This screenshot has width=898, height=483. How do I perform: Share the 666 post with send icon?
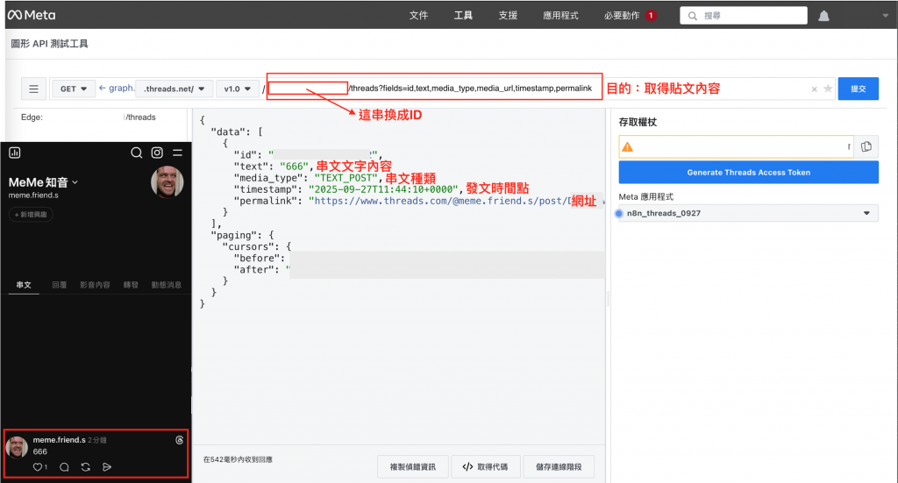pos(107,467)
